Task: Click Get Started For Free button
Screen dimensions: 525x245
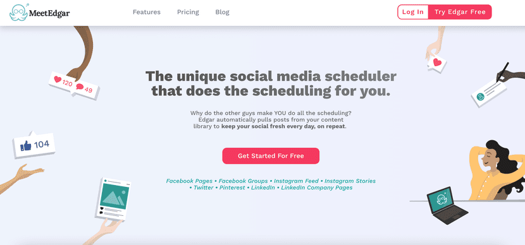Action: [271, 156]
